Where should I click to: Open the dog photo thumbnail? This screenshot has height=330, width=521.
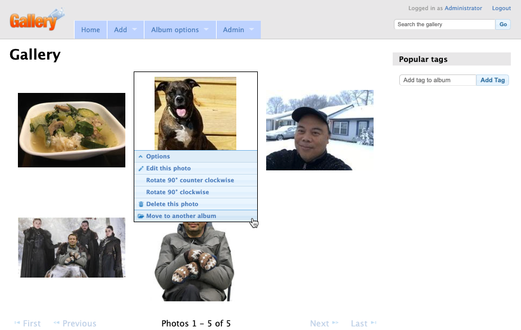[x=195, y=113]
